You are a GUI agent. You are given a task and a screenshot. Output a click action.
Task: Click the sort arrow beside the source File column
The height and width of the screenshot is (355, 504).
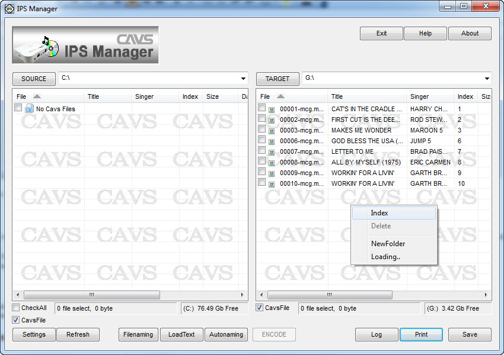point(37,96)
